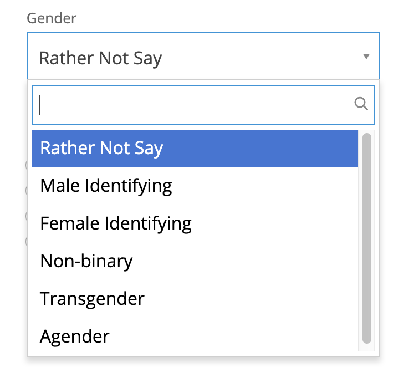Choose the Transgender option
Screen dimensions: 409x367
(92, 299)
